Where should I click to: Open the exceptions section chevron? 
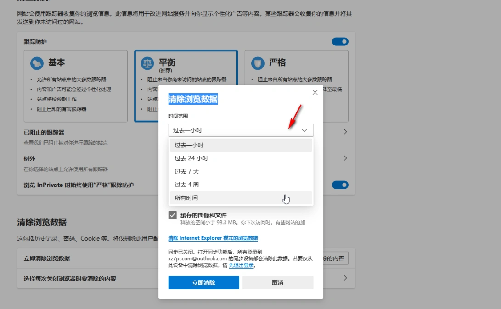coord(345,158)
